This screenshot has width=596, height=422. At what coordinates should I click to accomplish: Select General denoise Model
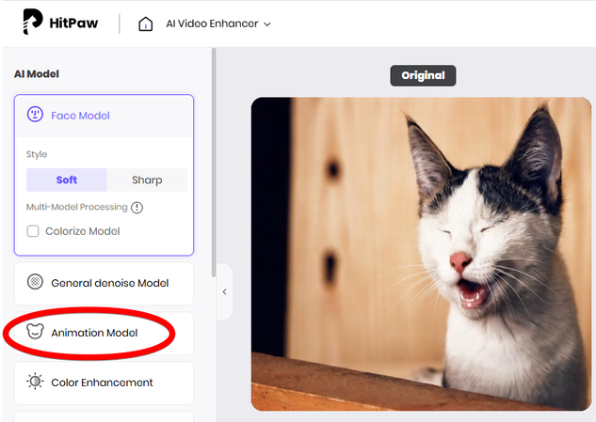tap(104, 284)
